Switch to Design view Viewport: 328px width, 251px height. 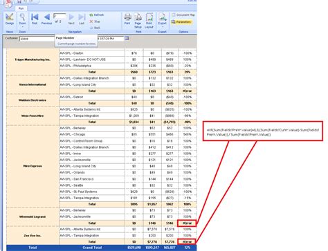coord(10,19)
